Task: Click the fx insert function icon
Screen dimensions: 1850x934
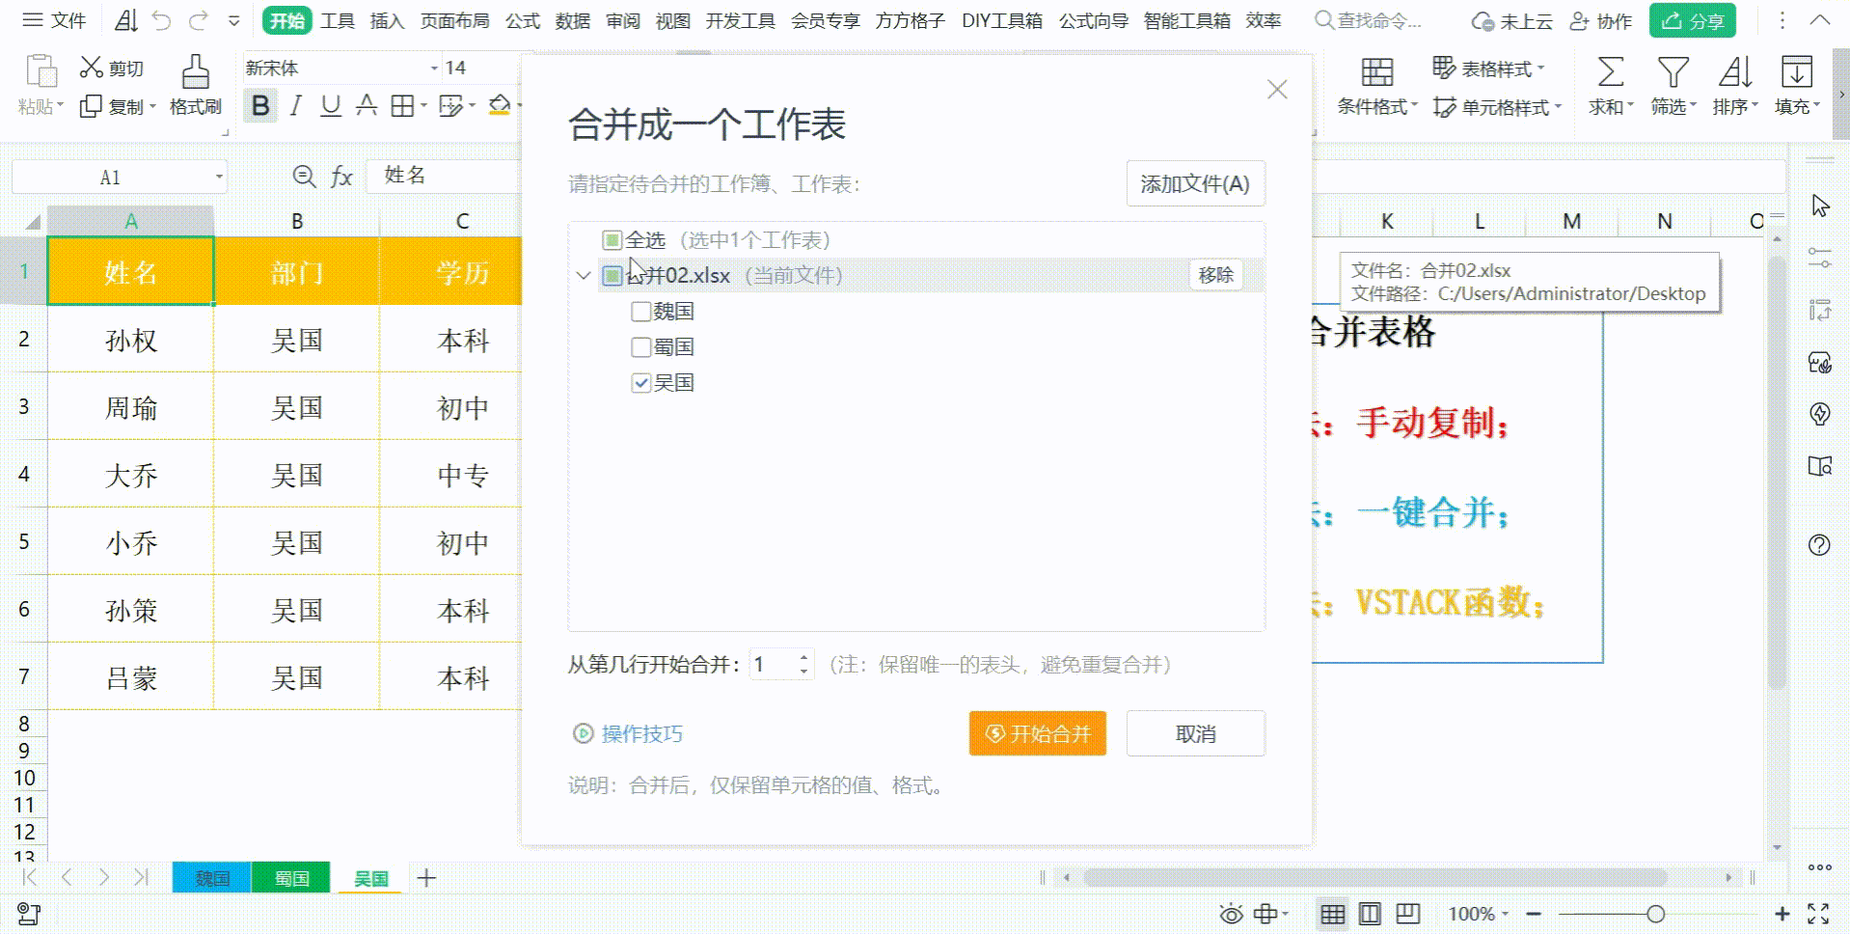Action: click(341, 177)
